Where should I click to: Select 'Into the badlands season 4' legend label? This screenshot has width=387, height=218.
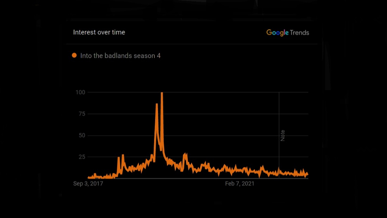pos(120,56)
